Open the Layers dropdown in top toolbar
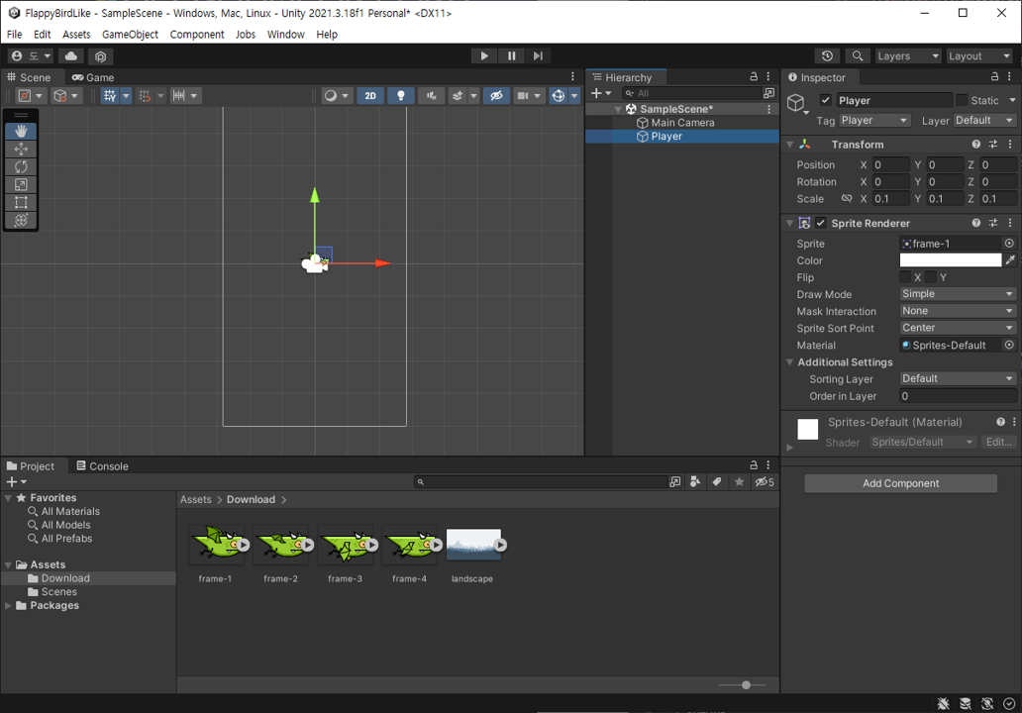The image size is (1022, 713). [x=908, y=56]
